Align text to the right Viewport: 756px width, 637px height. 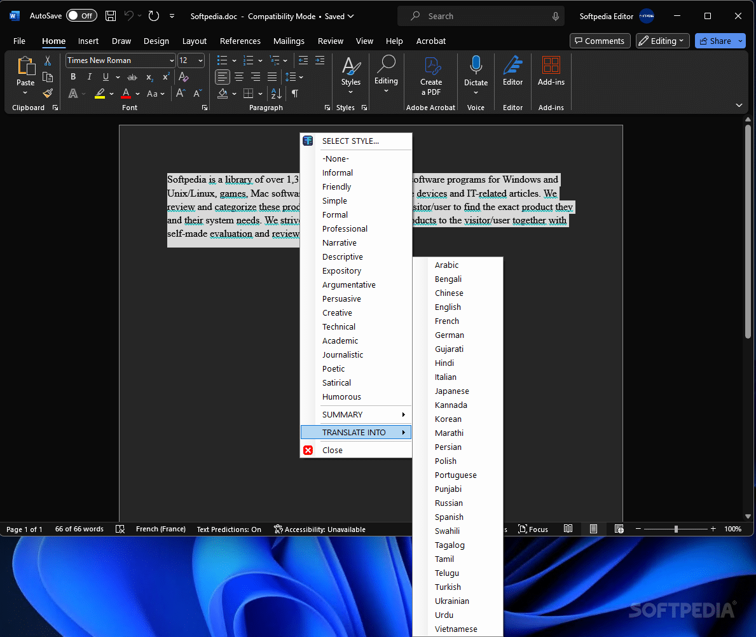pyautogui.click(x=256, y=77)
